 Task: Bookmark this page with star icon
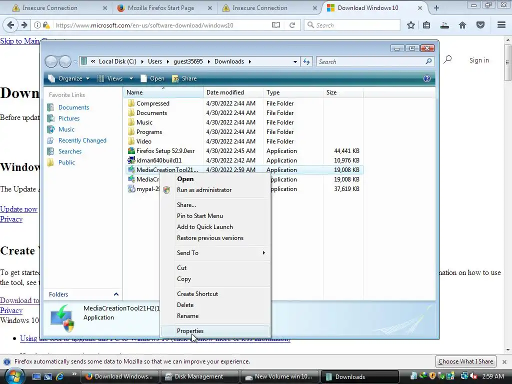click(x=411, y=25)
